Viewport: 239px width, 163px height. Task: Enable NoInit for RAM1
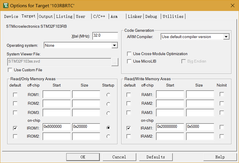222,94
